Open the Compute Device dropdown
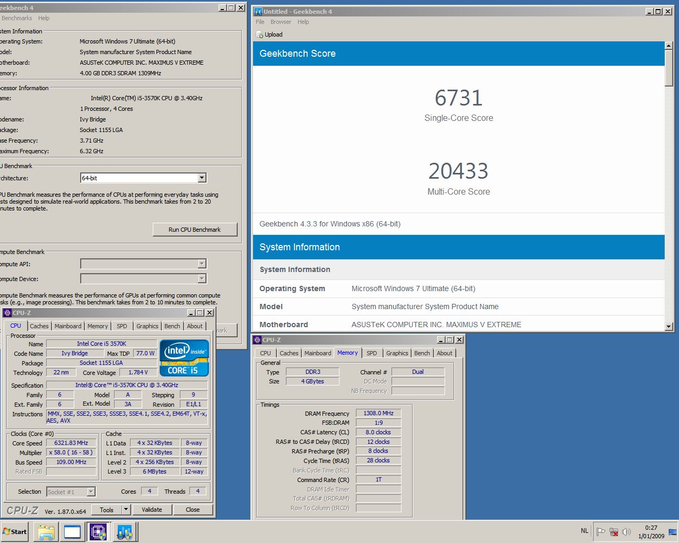Image resolution: width=679 pixels, height=543 pixels. point(202,279)
